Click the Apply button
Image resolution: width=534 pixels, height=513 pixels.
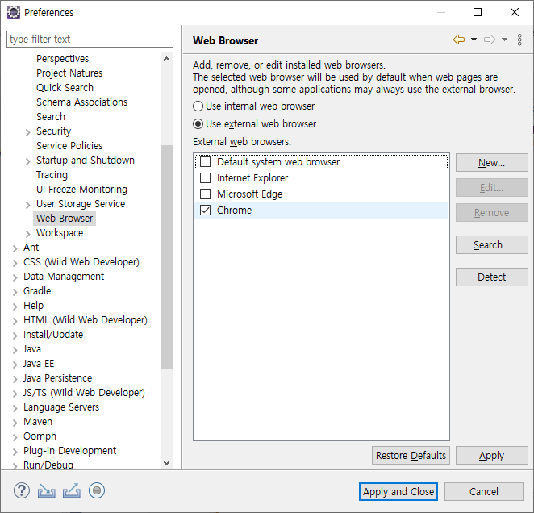pyautogui.click(x=492, y=456)
